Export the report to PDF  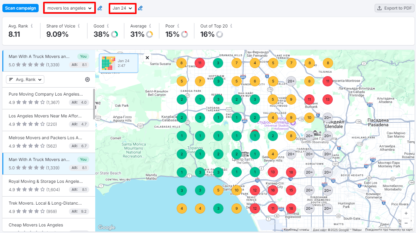tap(394, 8)
